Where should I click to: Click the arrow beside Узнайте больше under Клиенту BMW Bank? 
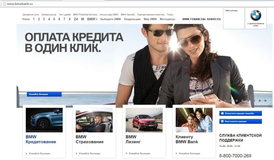[176, 154]
